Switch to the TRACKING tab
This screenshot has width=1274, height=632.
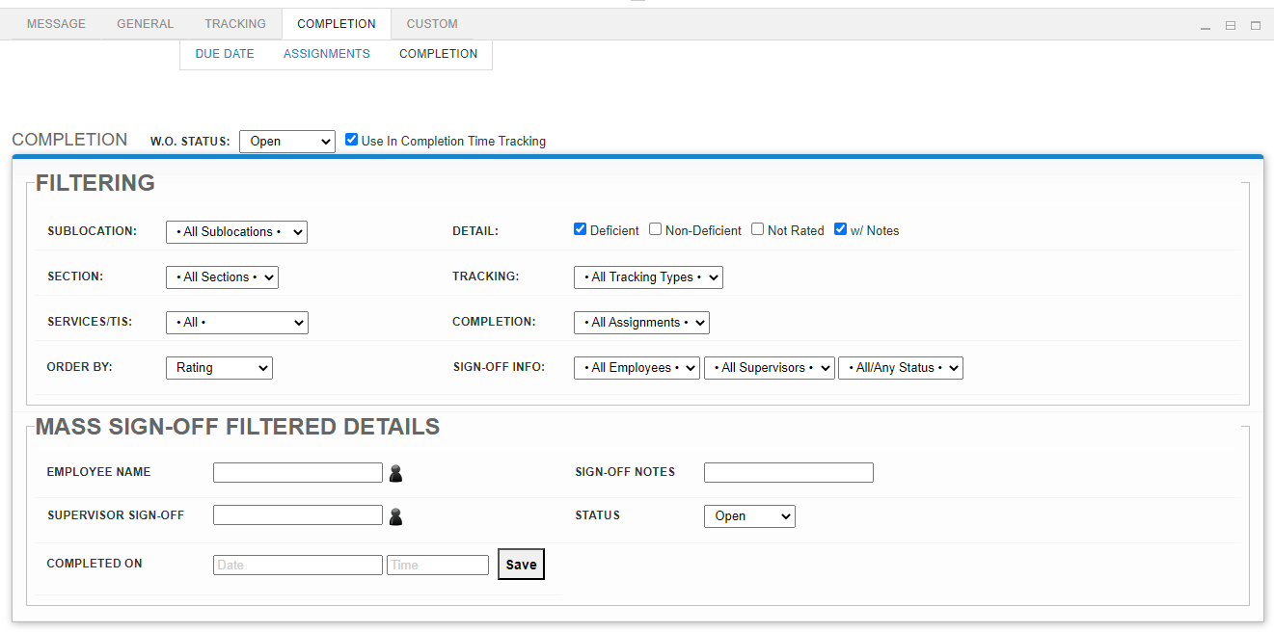point(234,23)
